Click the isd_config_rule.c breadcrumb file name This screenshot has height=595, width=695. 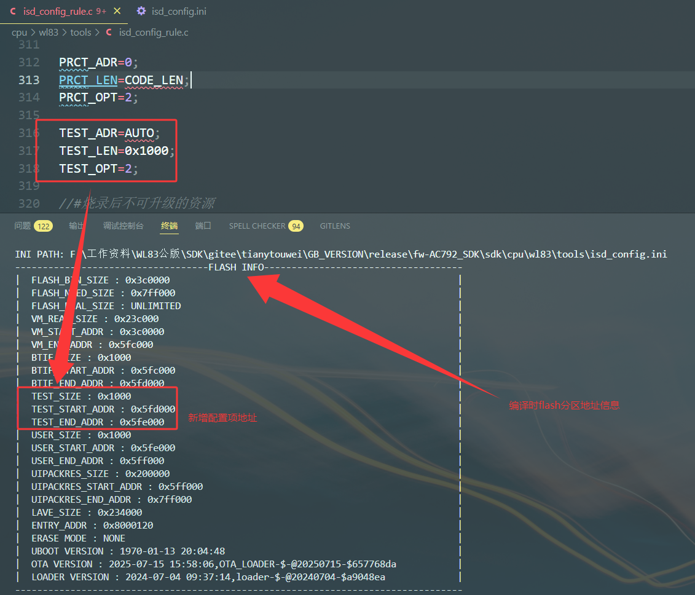(x=154, y=33)
